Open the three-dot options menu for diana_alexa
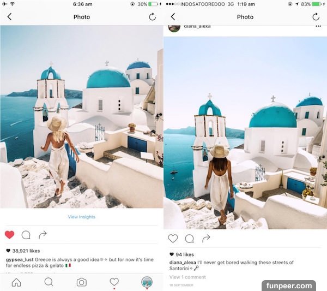 (318, 26)
